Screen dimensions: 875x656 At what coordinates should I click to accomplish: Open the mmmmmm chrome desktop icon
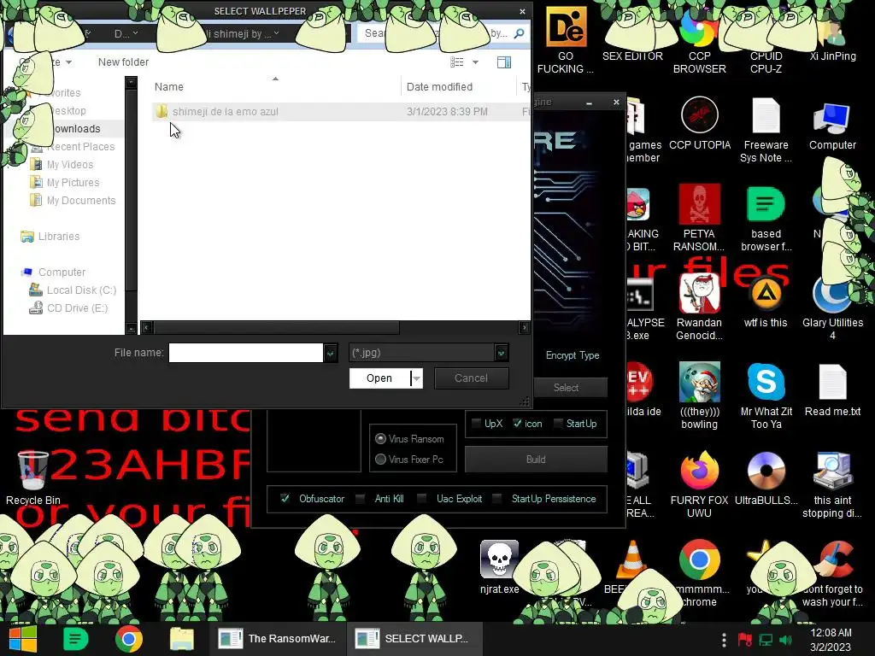[699, 559]
